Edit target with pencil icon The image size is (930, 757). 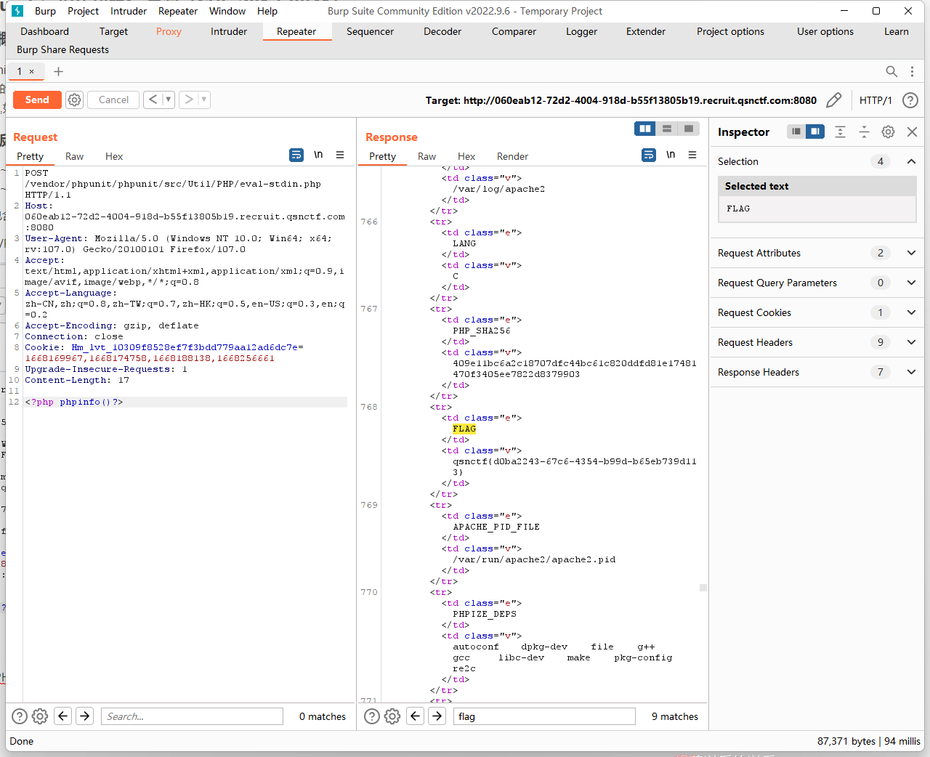(834, 100)
